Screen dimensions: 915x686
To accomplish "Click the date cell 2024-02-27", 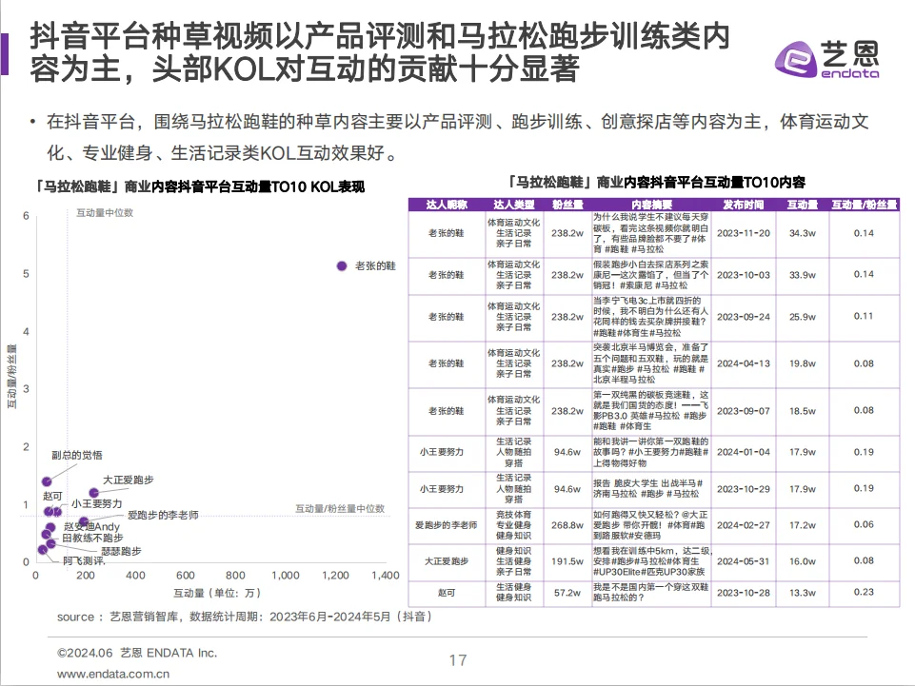I will [x=744, y=525].
